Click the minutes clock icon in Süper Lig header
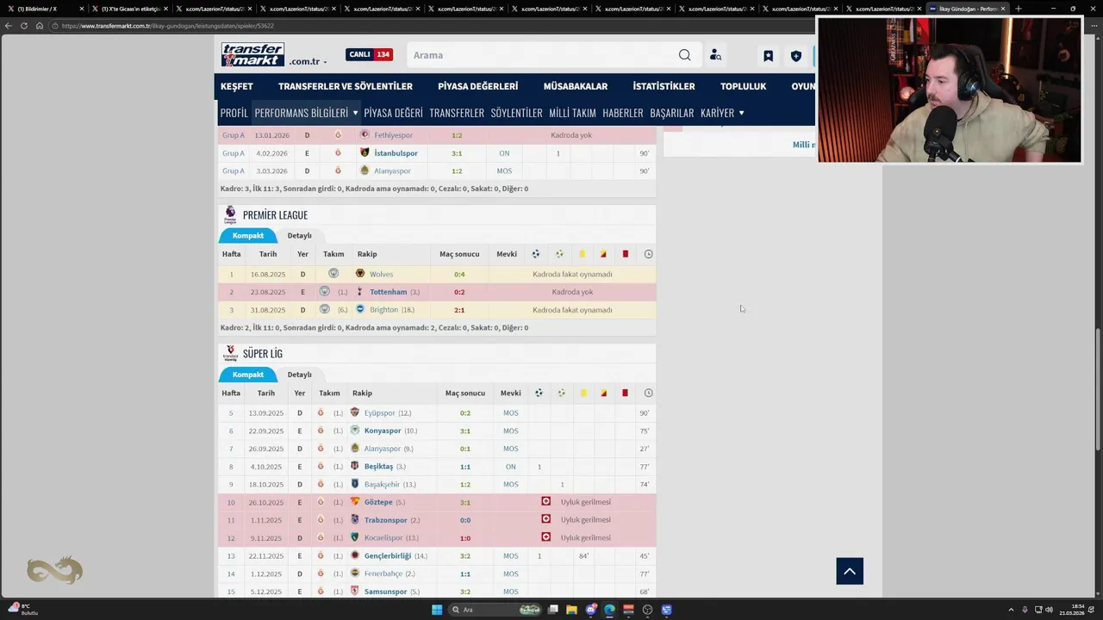Screen dimensions: 1103x620 click(648, 394)
